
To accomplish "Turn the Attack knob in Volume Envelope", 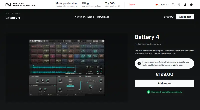I will pyautogui.click(x=38, y=80).
